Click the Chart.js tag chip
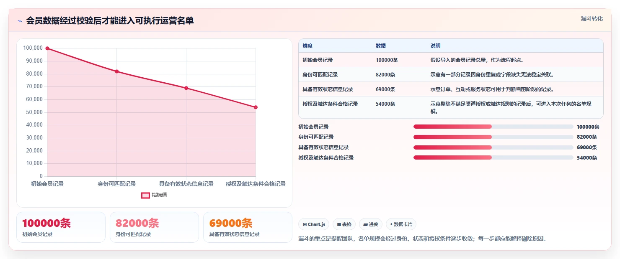 click(x=314, y=224)
